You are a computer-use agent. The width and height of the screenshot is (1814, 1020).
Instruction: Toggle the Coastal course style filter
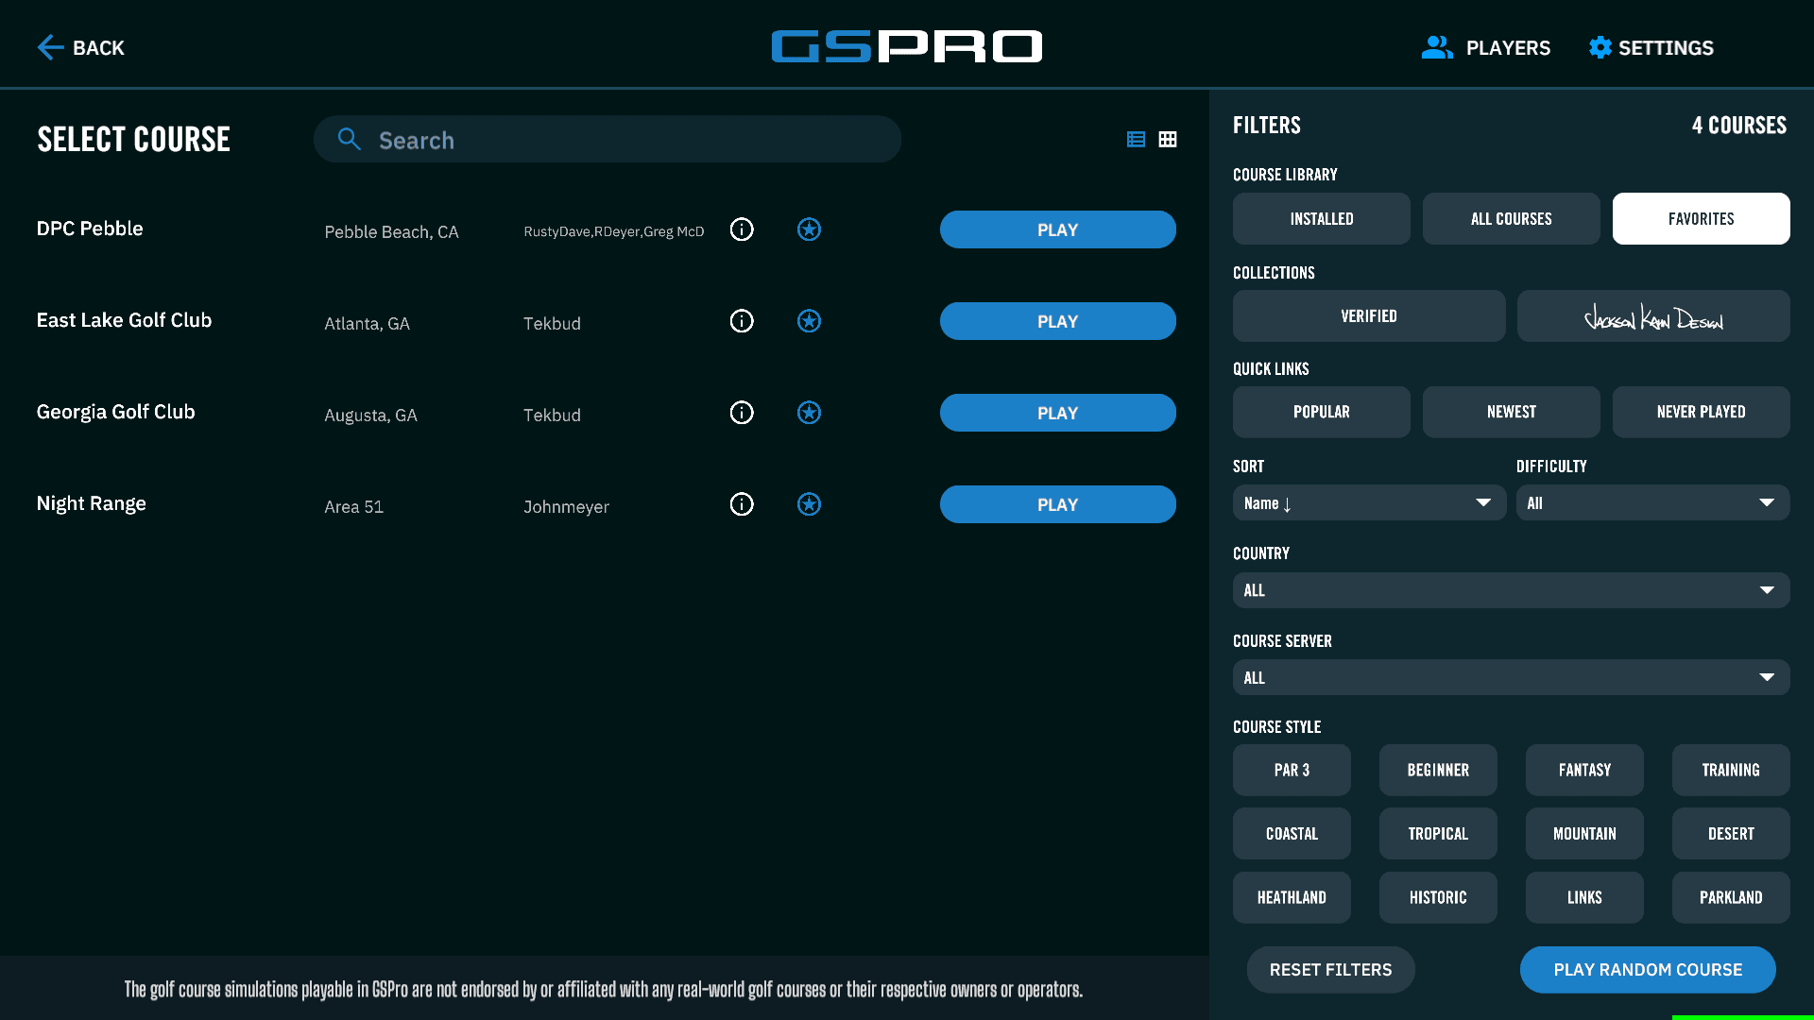pos(1292,834)
